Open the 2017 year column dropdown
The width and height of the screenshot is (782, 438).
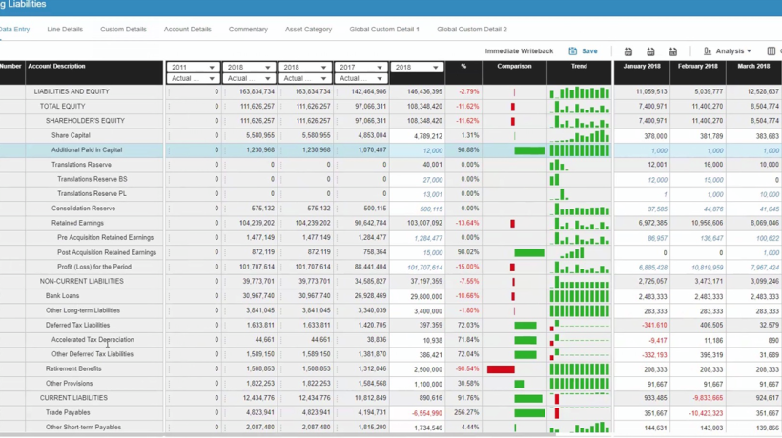tap(360, 67)
